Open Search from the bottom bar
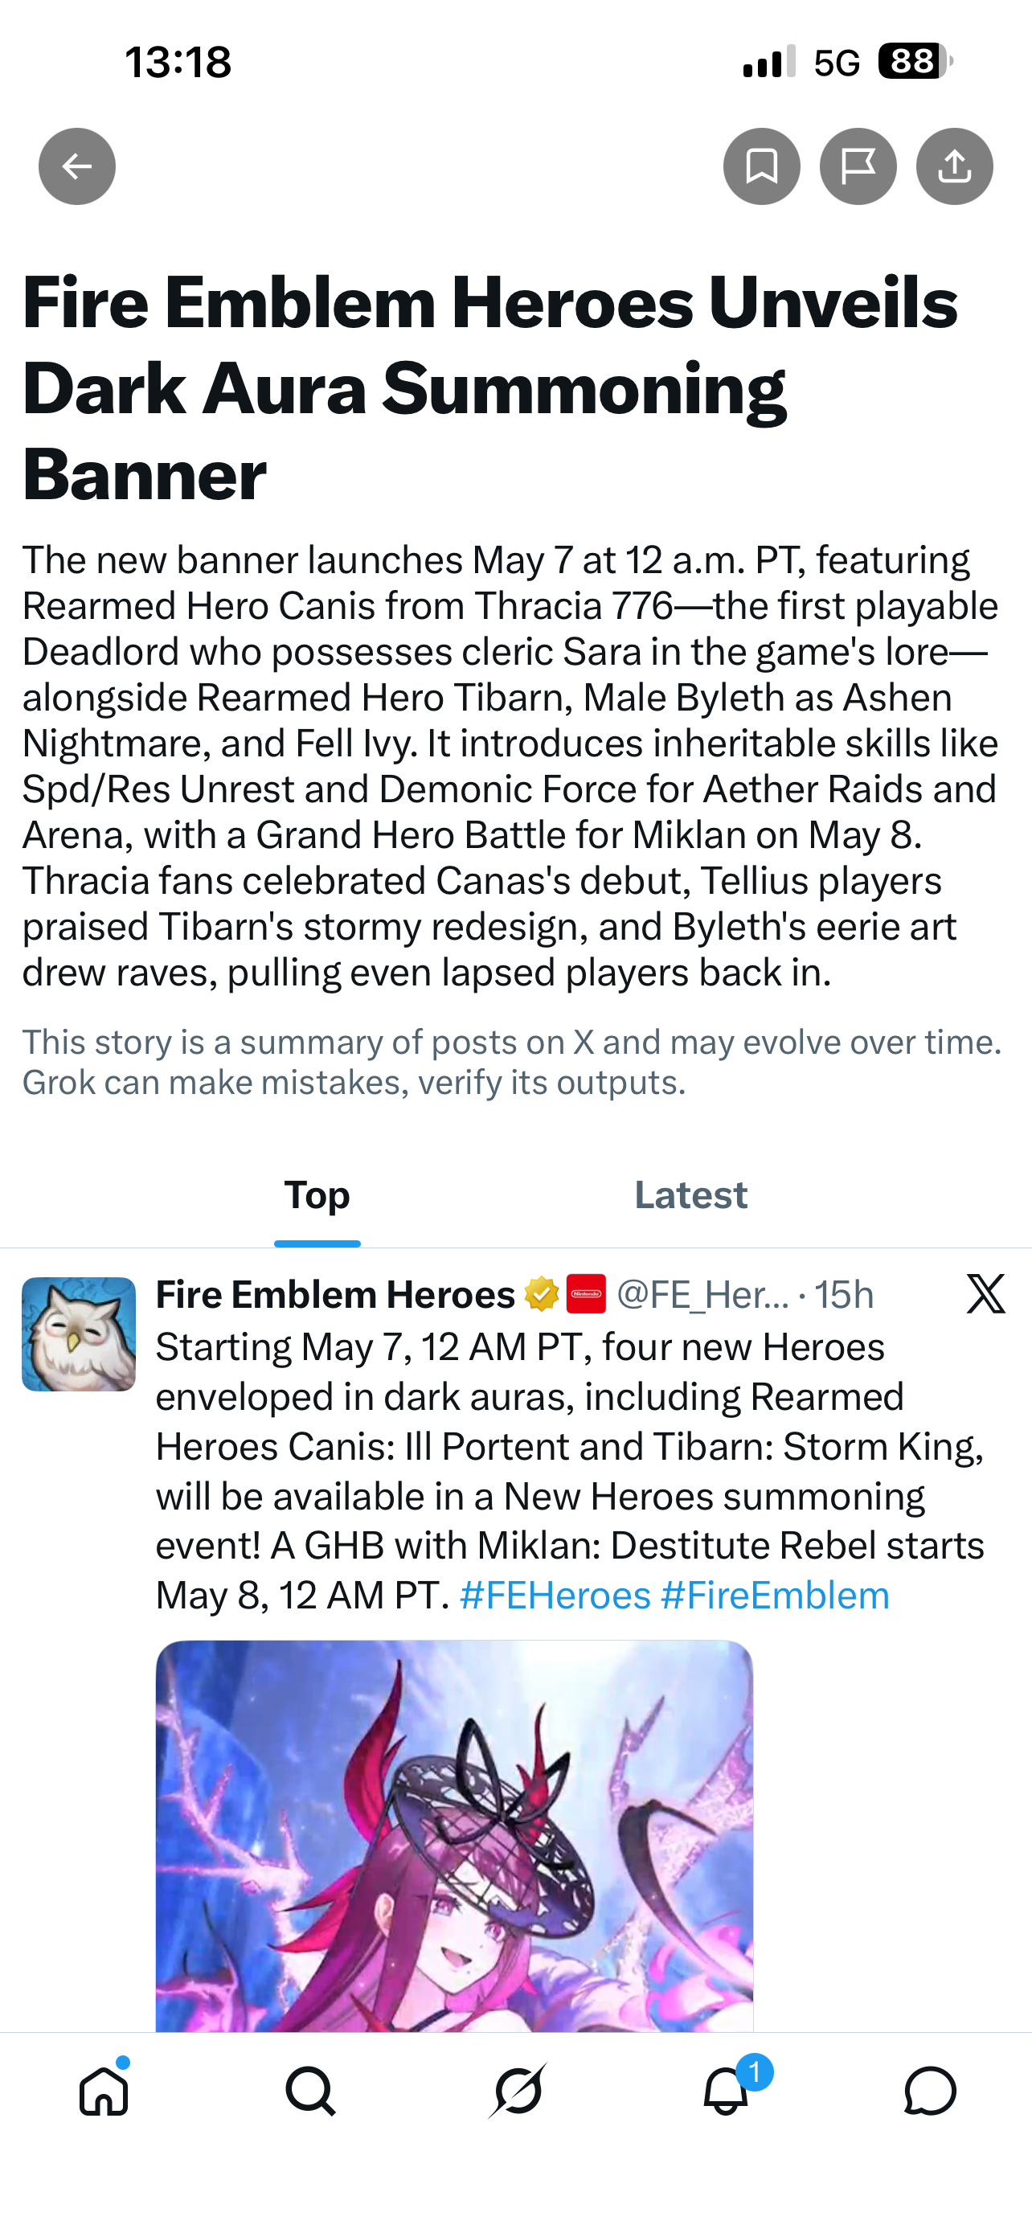 click(x=310, y=2091)
